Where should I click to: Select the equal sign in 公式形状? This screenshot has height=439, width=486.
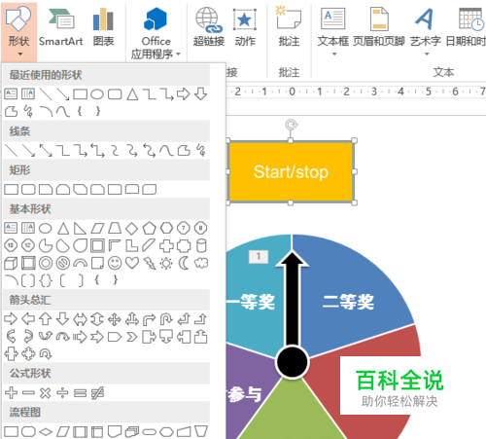(80, 393)
